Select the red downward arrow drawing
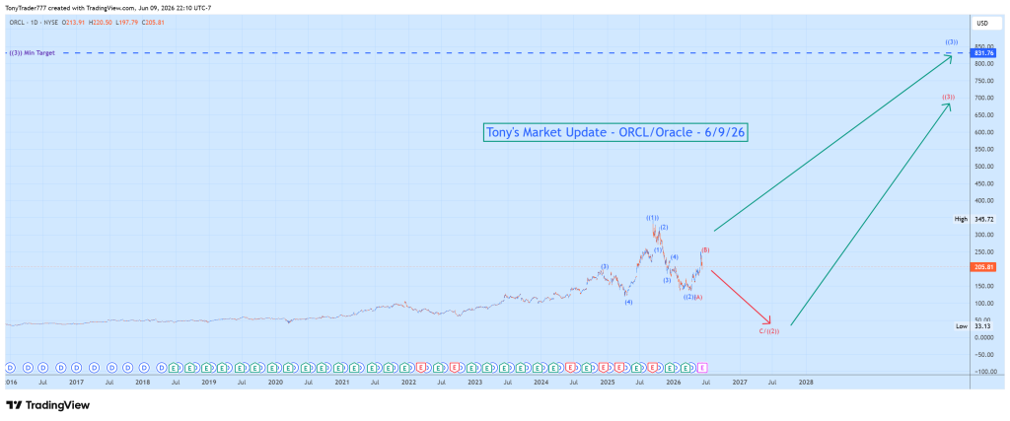 [741, 297]
